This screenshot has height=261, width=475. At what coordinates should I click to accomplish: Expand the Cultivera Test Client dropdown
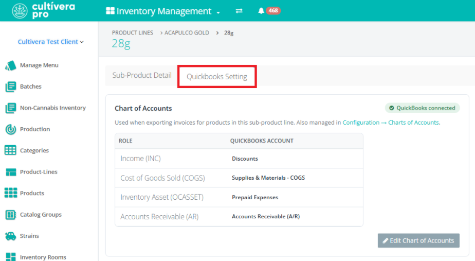[x=50, y=42]
